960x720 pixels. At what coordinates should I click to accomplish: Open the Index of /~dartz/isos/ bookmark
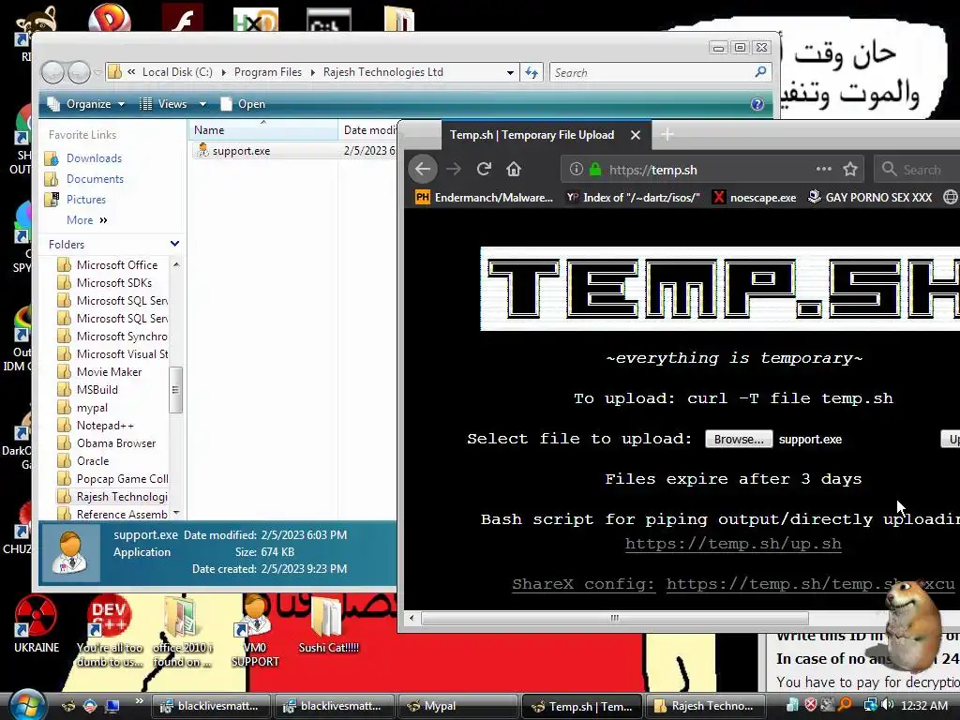pos(633,197)
